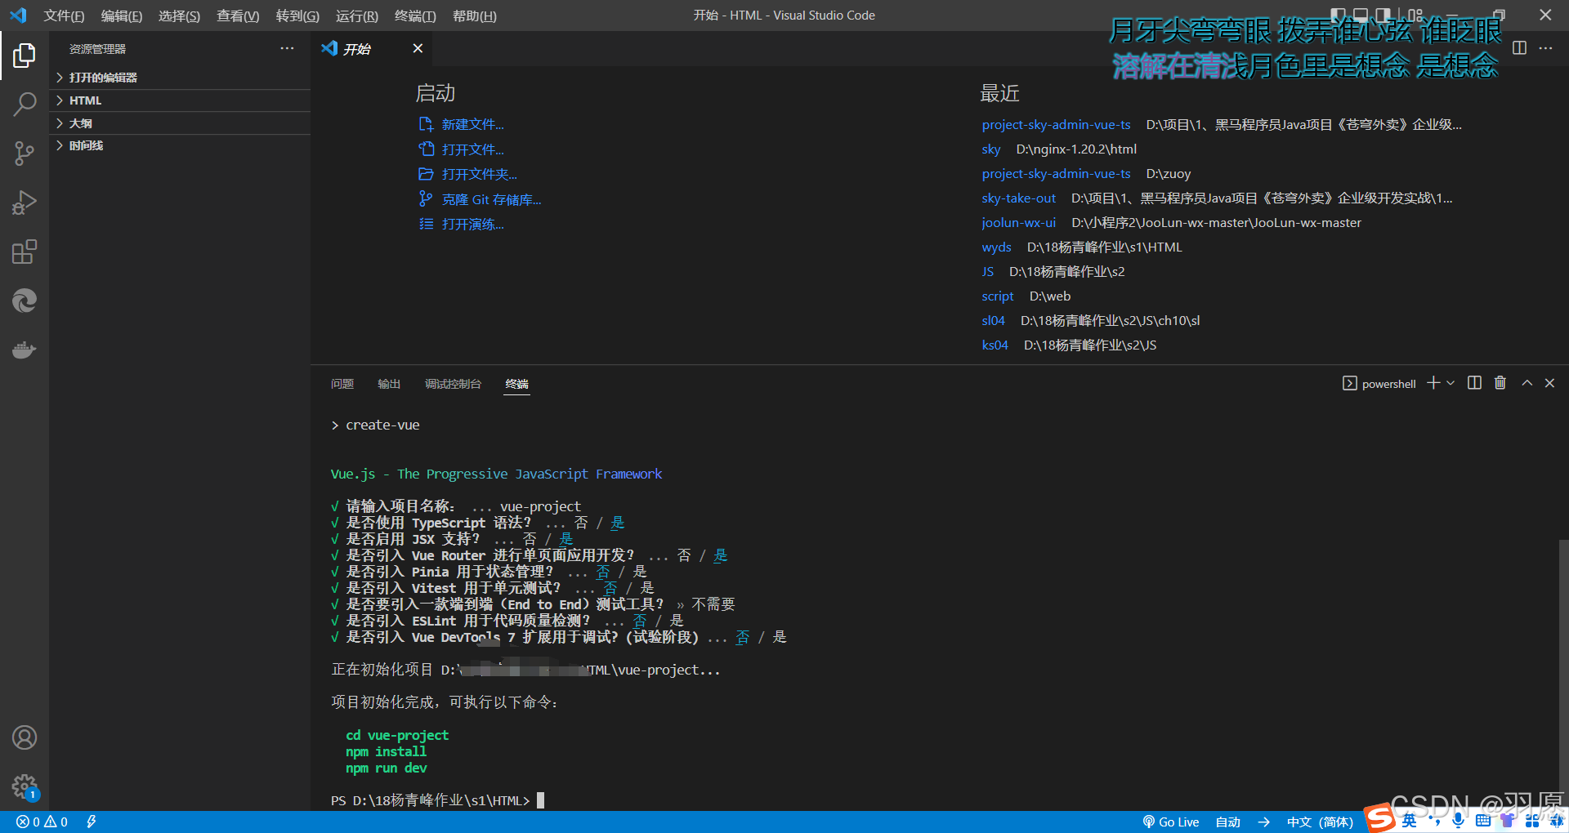Viewport: 1569px width, 833px height.
Task: Open Sogou soft keyboard icon
Action: [x=1483, y=821]
